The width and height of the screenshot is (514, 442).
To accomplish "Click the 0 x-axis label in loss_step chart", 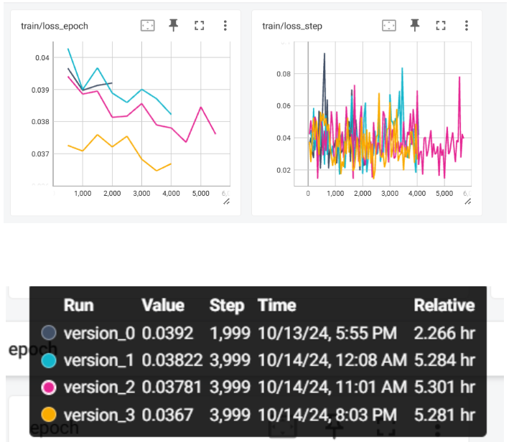I will coord(308,193).
